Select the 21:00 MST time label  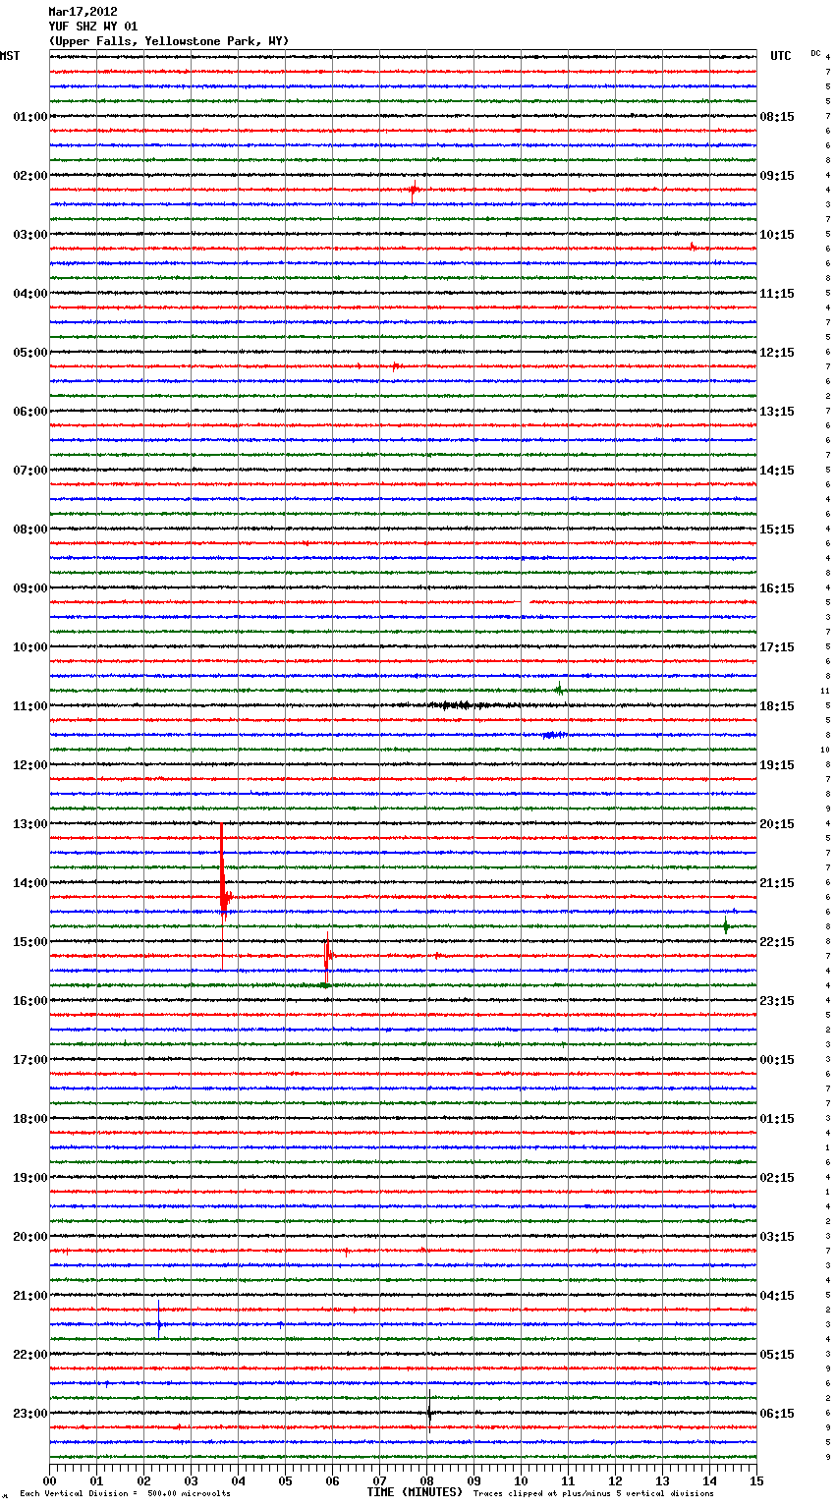pyautogui.click(x=29, y=1296)
